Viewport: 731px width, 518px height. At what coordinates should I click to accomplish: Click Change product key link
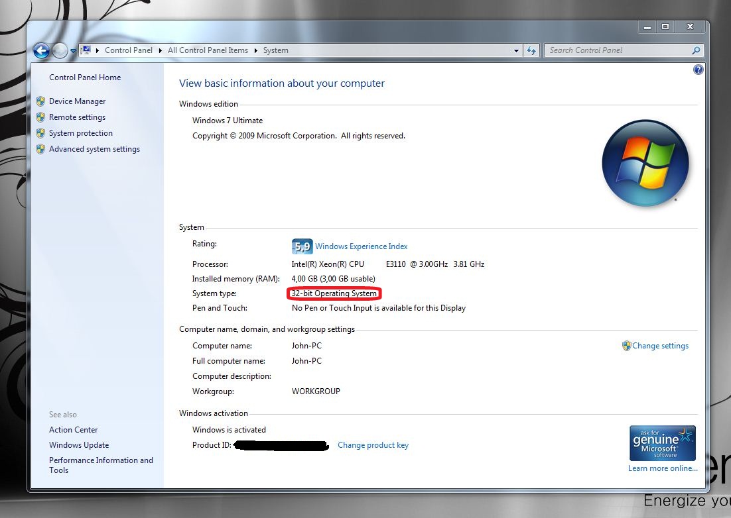click(373, 445)
